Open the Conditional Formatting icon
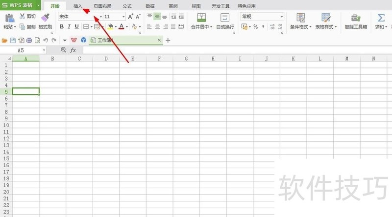 click(x=301, y=18)
